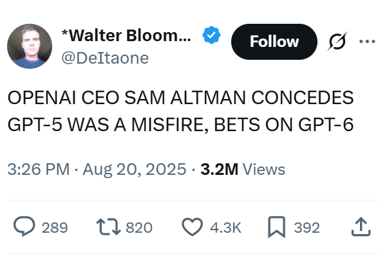Share the tweet via upload arrow icon
The image size is (387, 261).
(x=361, y=226)
